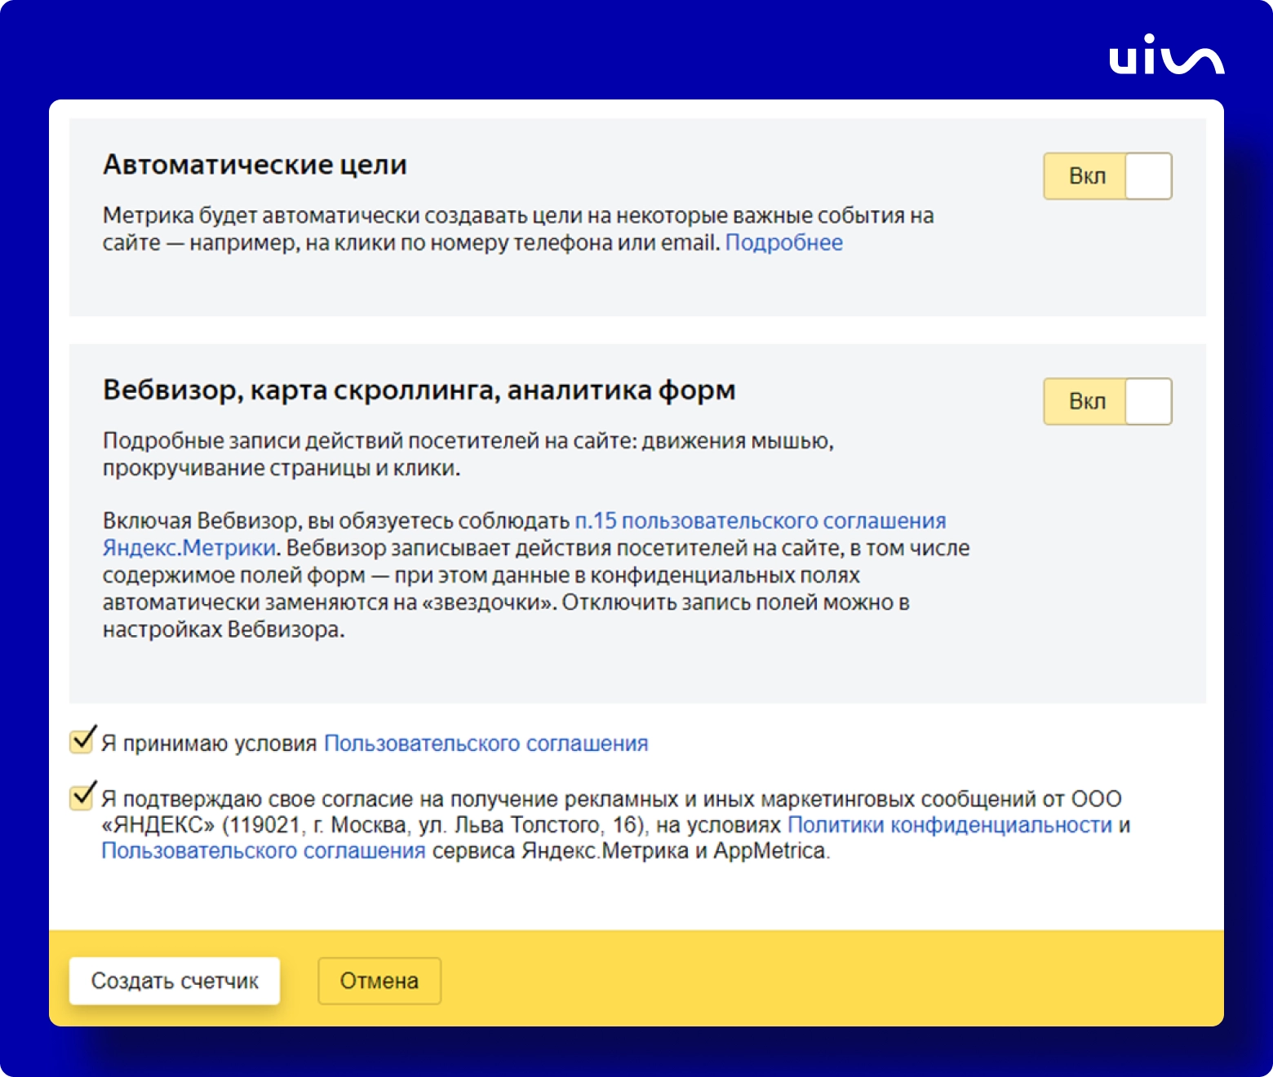Uncheck 'Я принимаю условия' checkbox

click(x=82, y=741)
